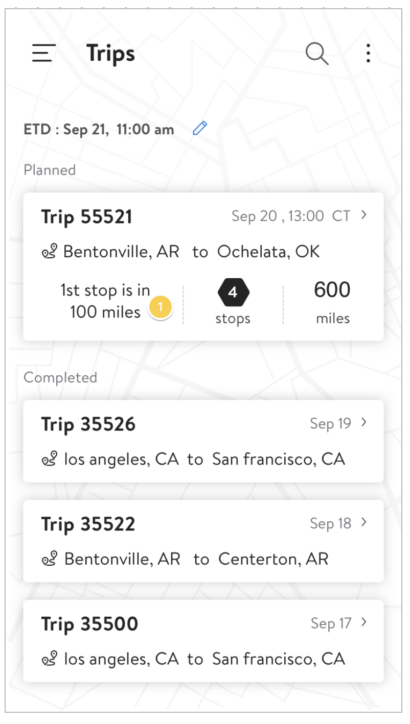Open the three-dot overflow menu
Viewport: 410px width, 724px height.
368,53
